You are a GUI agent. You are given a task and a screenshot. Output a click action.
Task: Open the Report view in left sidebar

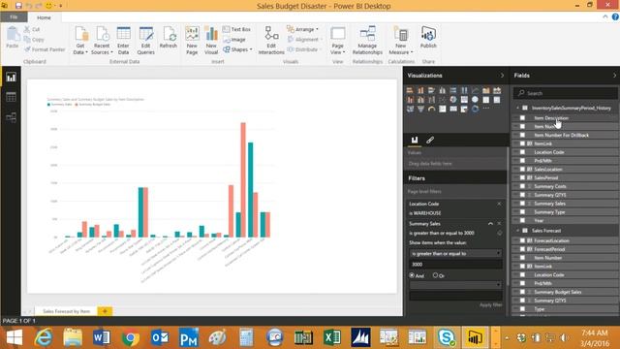(11, 78)
